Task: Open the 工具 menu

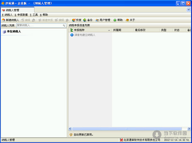Action: click(x=34, y=15)
